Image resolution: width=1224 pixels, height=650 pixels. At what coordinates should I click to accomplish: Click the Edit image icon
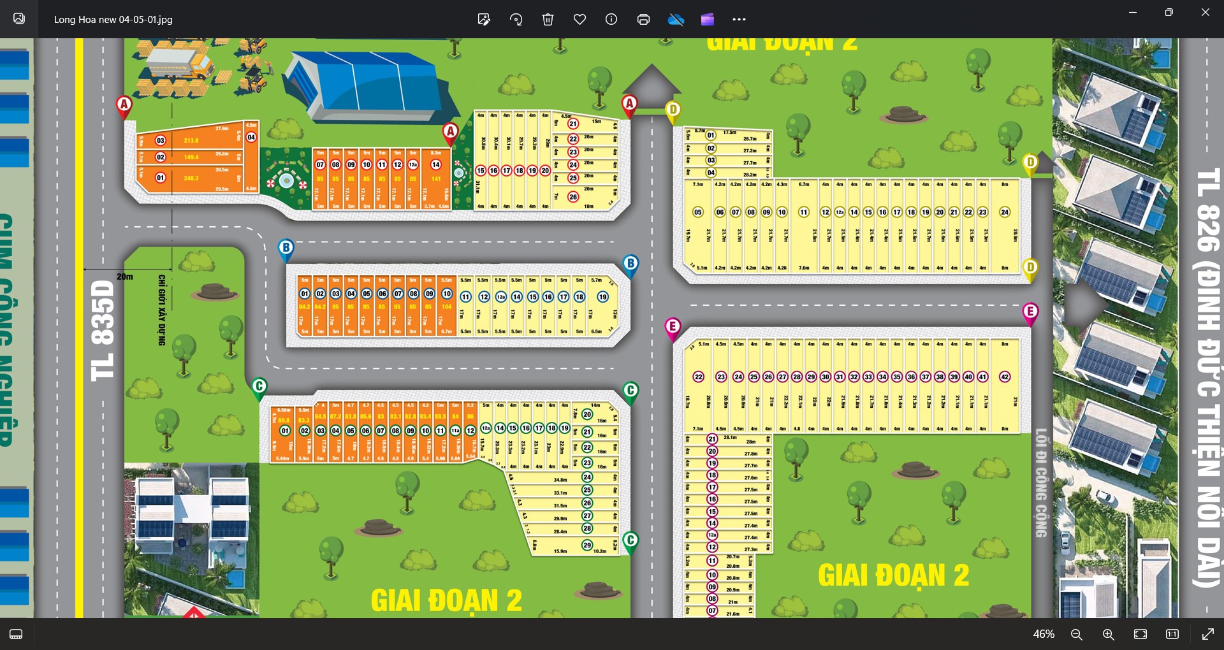tap(484, 19)
